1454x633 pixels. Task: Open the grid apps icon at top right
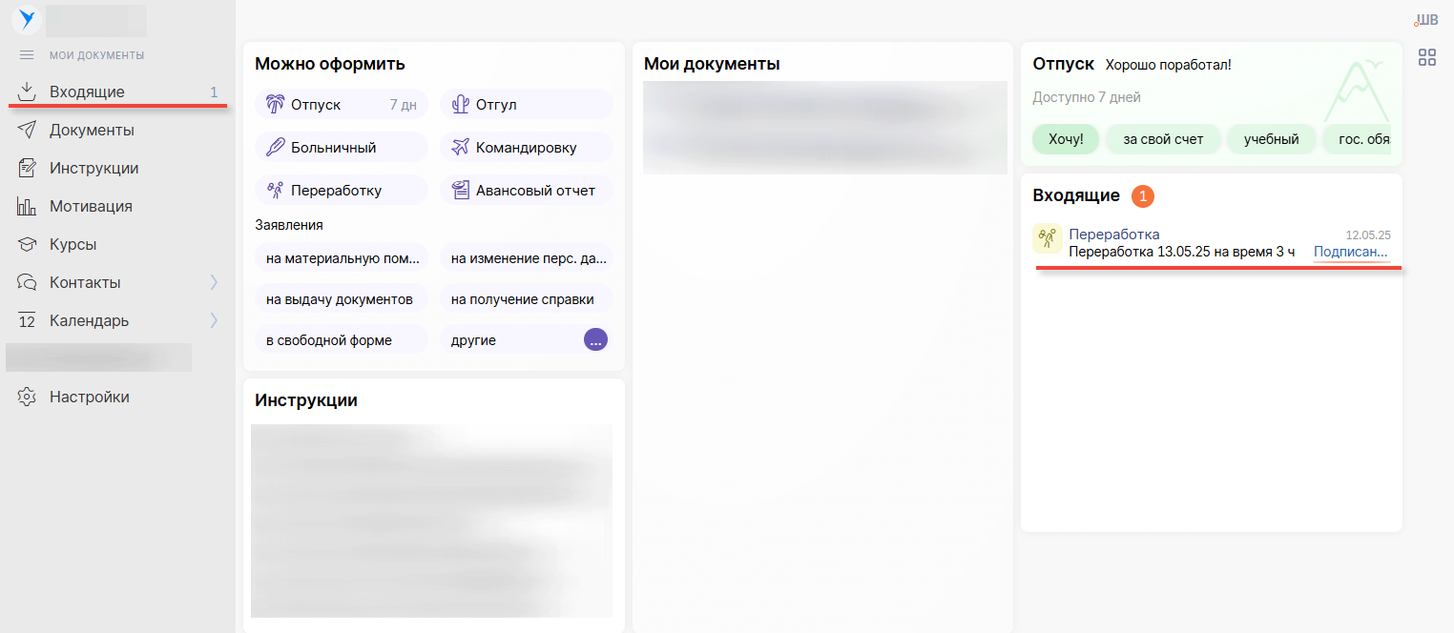coord(1426,57)
